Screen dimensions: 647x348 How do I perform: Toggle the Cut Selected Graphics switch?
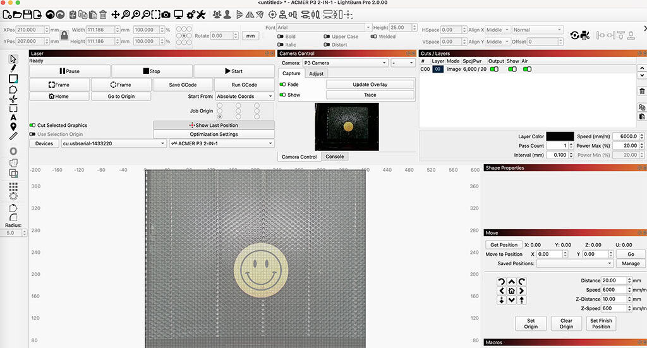[x=32, y=125]
